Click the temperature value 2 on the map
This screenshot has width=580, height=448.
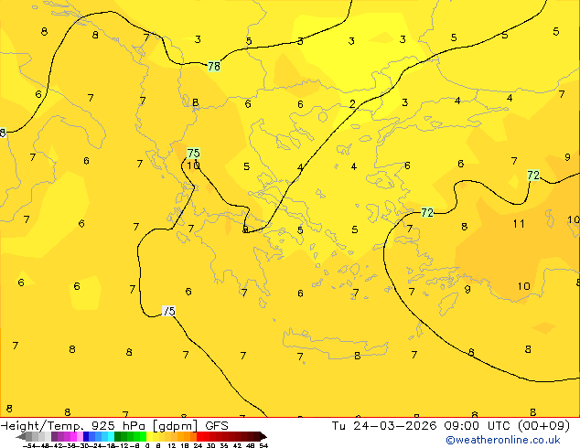click(352, 104)
